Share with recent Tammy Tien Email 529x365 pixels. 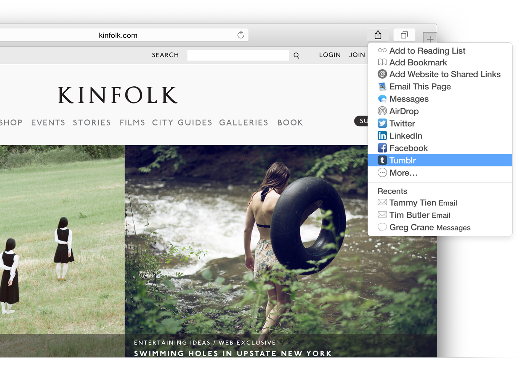[x=440, y=203]
